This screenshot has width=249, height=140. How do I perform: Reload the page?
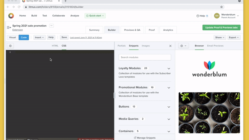coord(19,7)
